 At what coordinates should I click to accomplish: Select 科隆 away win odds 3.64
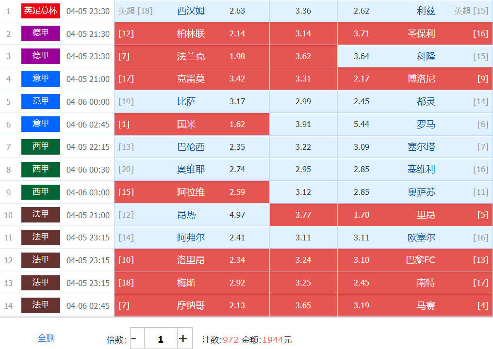(x=415, y=56)
